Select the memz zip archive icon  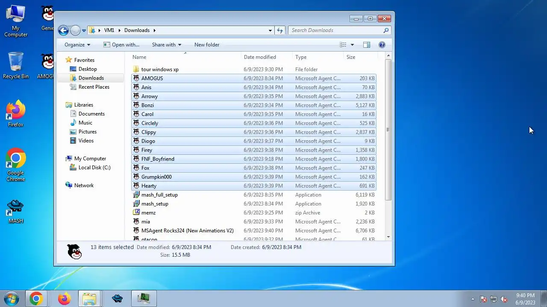(136, 213)
